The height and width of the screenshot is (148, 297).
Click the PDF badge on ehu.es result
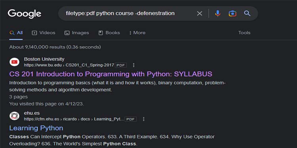131,119
